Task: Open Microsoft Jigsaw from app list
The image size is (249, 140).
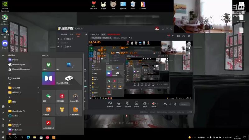Action: click(24, 64)
